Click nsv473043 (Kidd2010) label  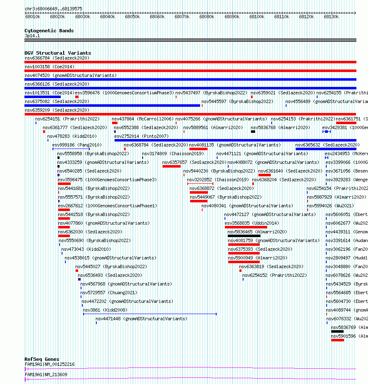point(86,249)
